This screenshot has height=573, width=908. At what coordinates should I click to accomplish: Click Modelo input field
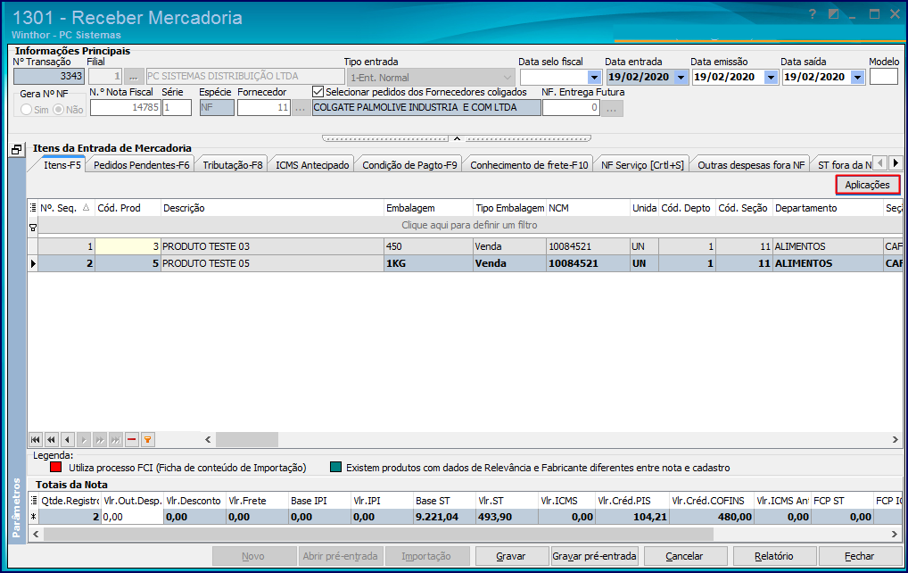pyautogui.click(x=884, y=77)
